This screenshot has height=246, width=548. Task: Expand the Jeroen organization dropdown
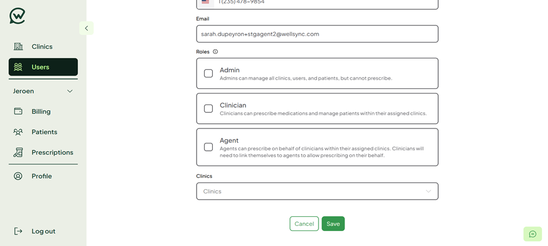[43, 91]
